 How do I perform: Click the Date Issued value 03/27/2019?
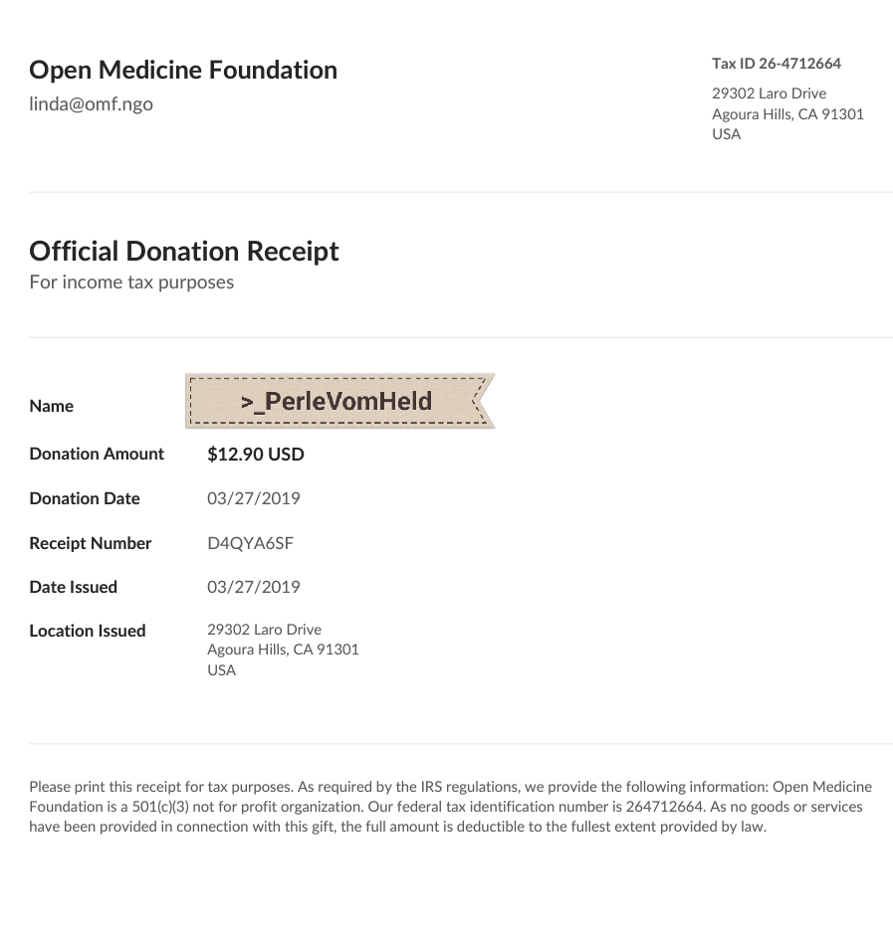coord(253,587)
